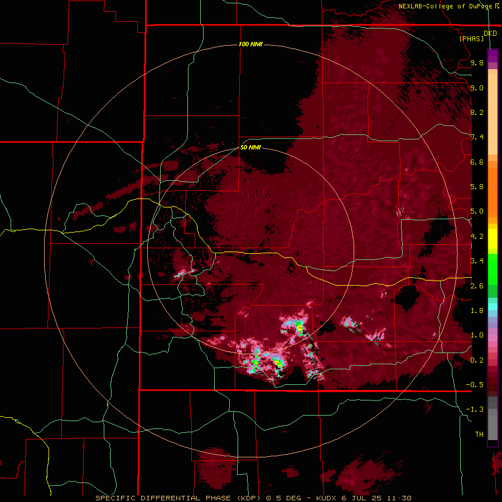This screenshot has height=502, width=502.
Task: Click the 6.6 legend value
Action: point(477,162)
